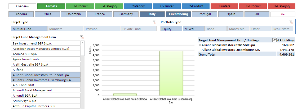The width and height of the screenshot is (302, 109).
Task: Select AcomeA SGR SpA firm
Action: [x=46, y=54]
